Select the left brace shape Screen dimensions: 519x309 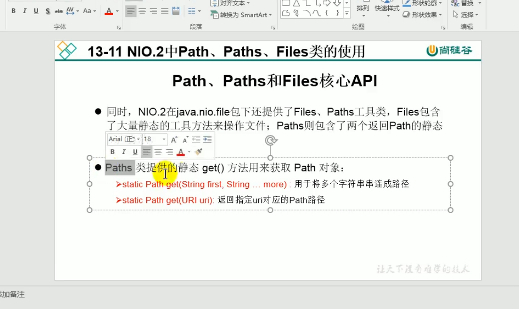327,13
